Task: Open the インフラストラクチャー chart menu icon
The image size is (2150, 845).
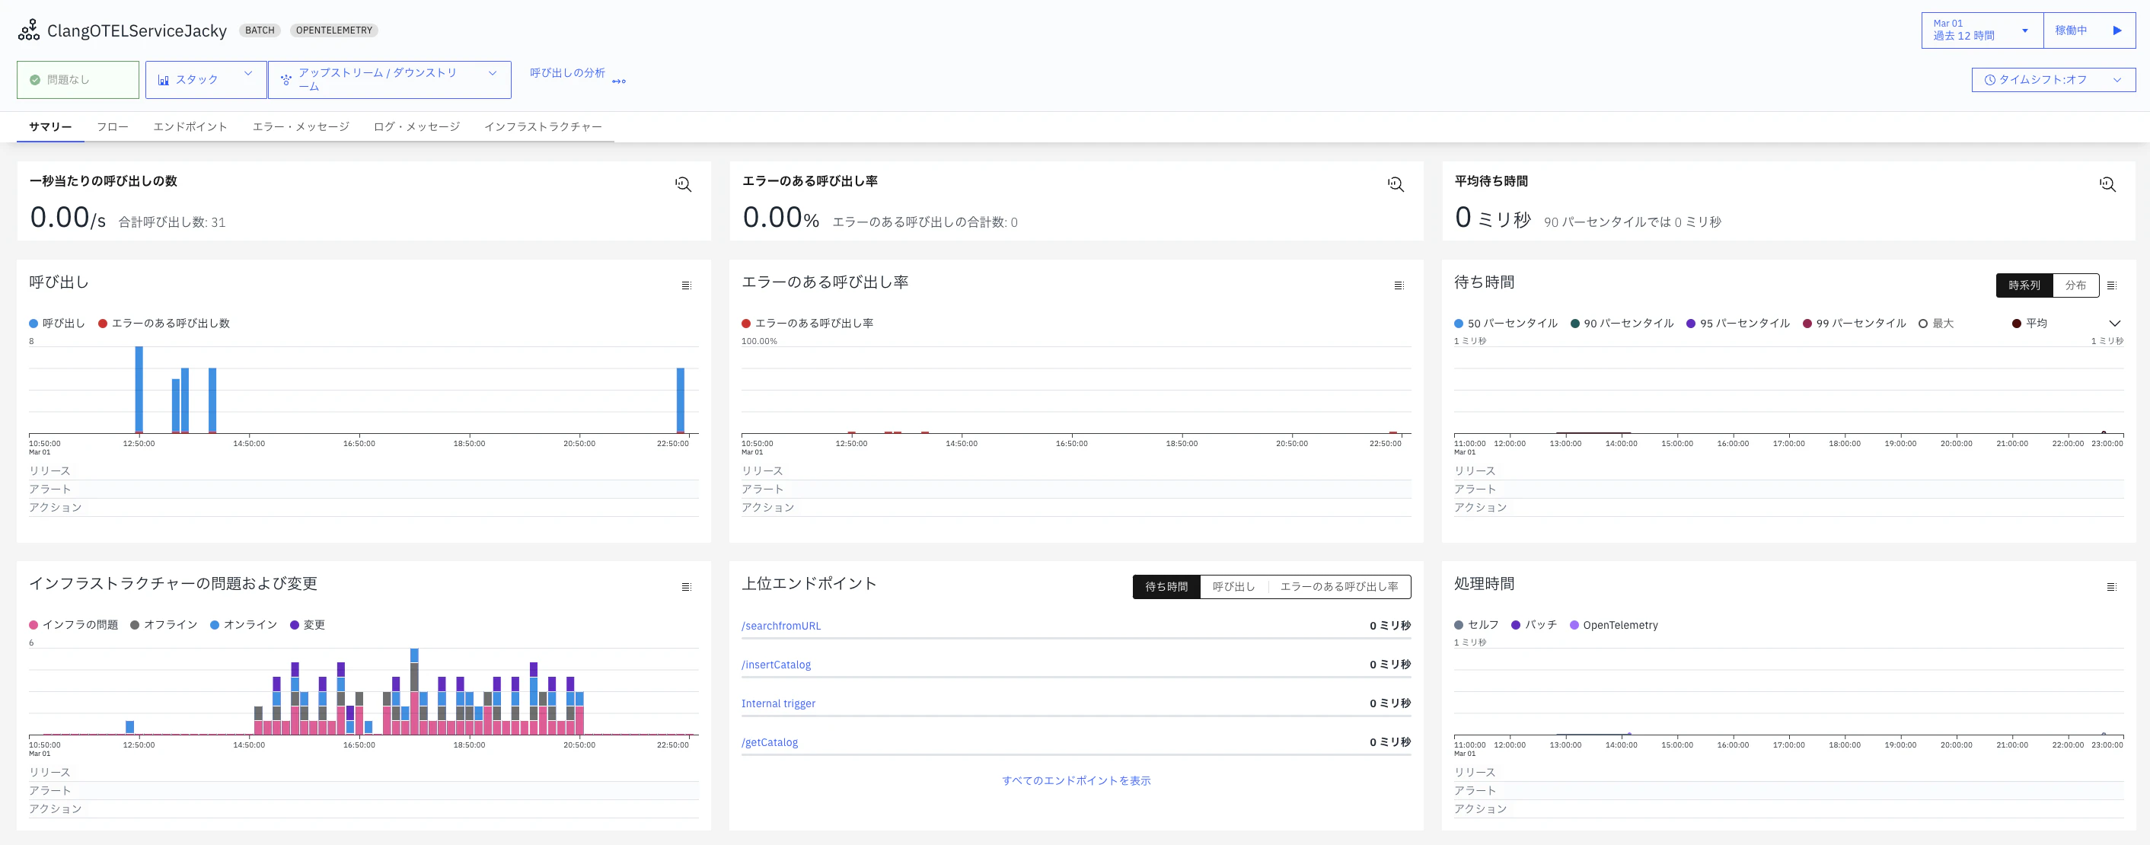Action: [x=686, y=587]
